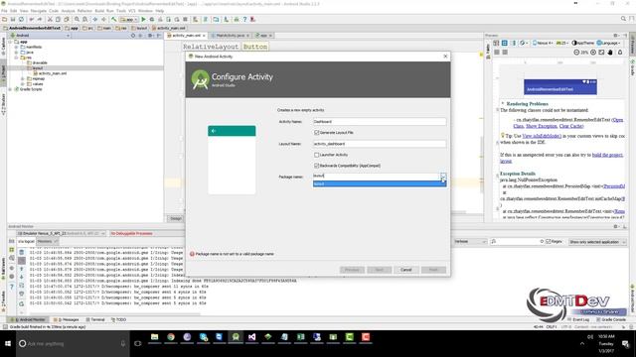636x357 pixels.
Task: Click the Clear Cache link
Action: [x=571, y=126]
